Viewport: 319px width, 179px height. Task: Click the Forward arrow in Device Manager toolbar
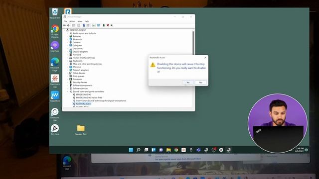pyautogui.click(x=68, y=25)
